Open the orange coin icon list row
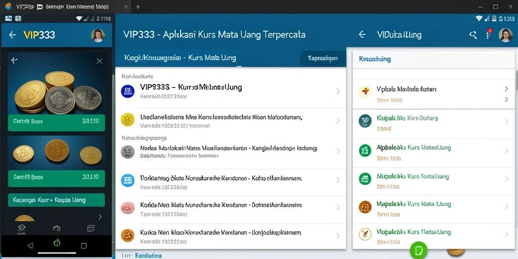This screenshot has width=518, height=259. point(231,236)
